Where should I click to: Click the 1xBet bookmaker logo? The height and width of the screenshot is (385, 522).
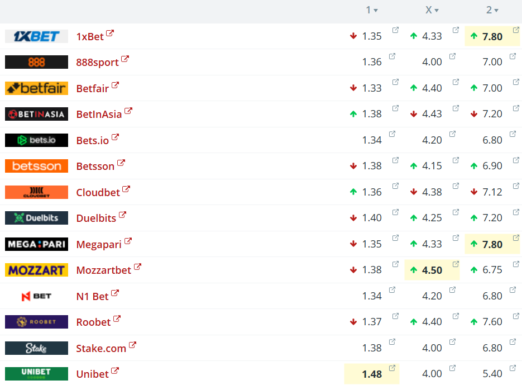coord(36,36)
